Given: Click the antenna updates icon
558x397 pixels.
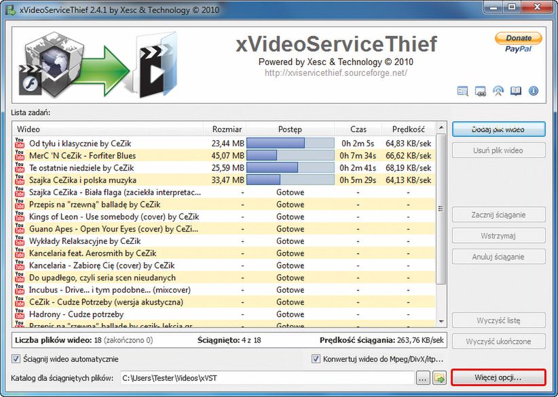Looking at the screenshot, I should (x=498, y=91).
